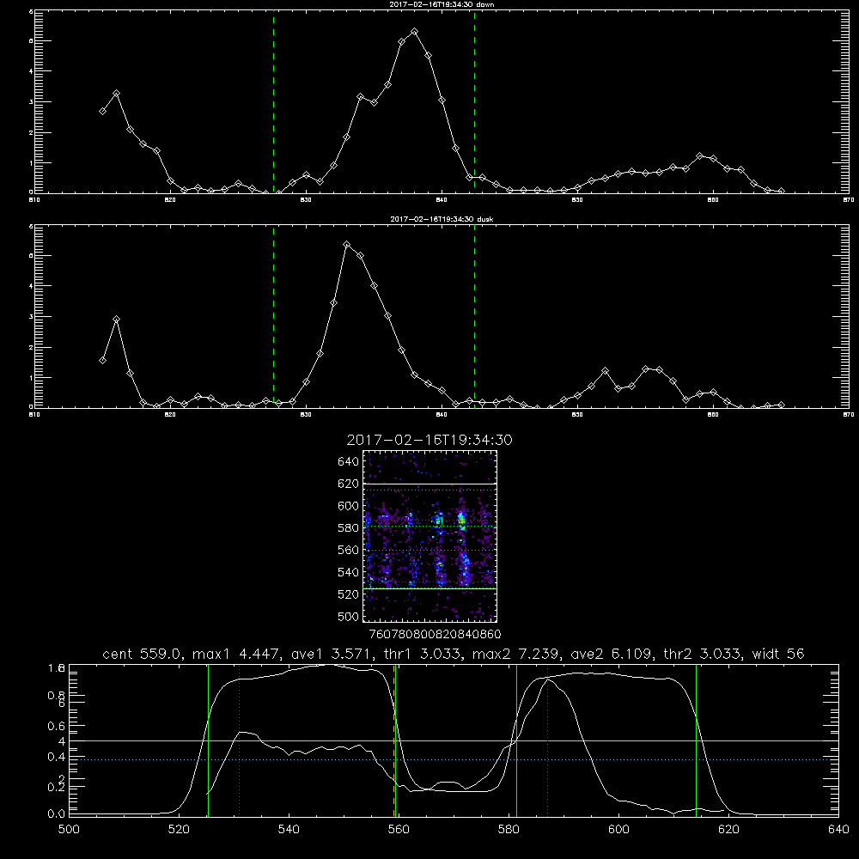Screen dimensions: 859x859
Task: Select the leftmost diamond marker in dawn plot
Action: pyautogui.click(x=102, y=111)
